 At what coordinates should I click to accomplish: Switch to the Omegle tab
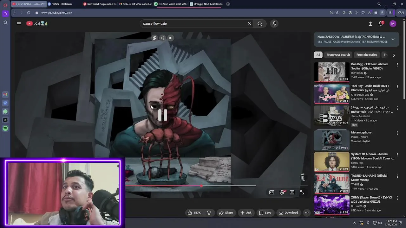pyautogui.click(x=206, y=4)
